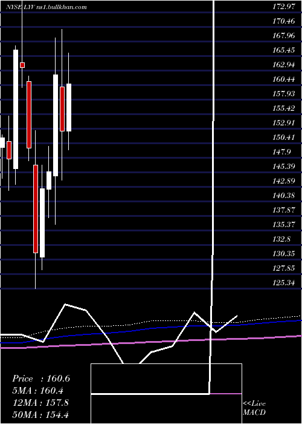Image resolution: width=302 pixels, height=424 pixels.
Task: Click the 150.41 price axis label
Action: click(x=284, y=137)
